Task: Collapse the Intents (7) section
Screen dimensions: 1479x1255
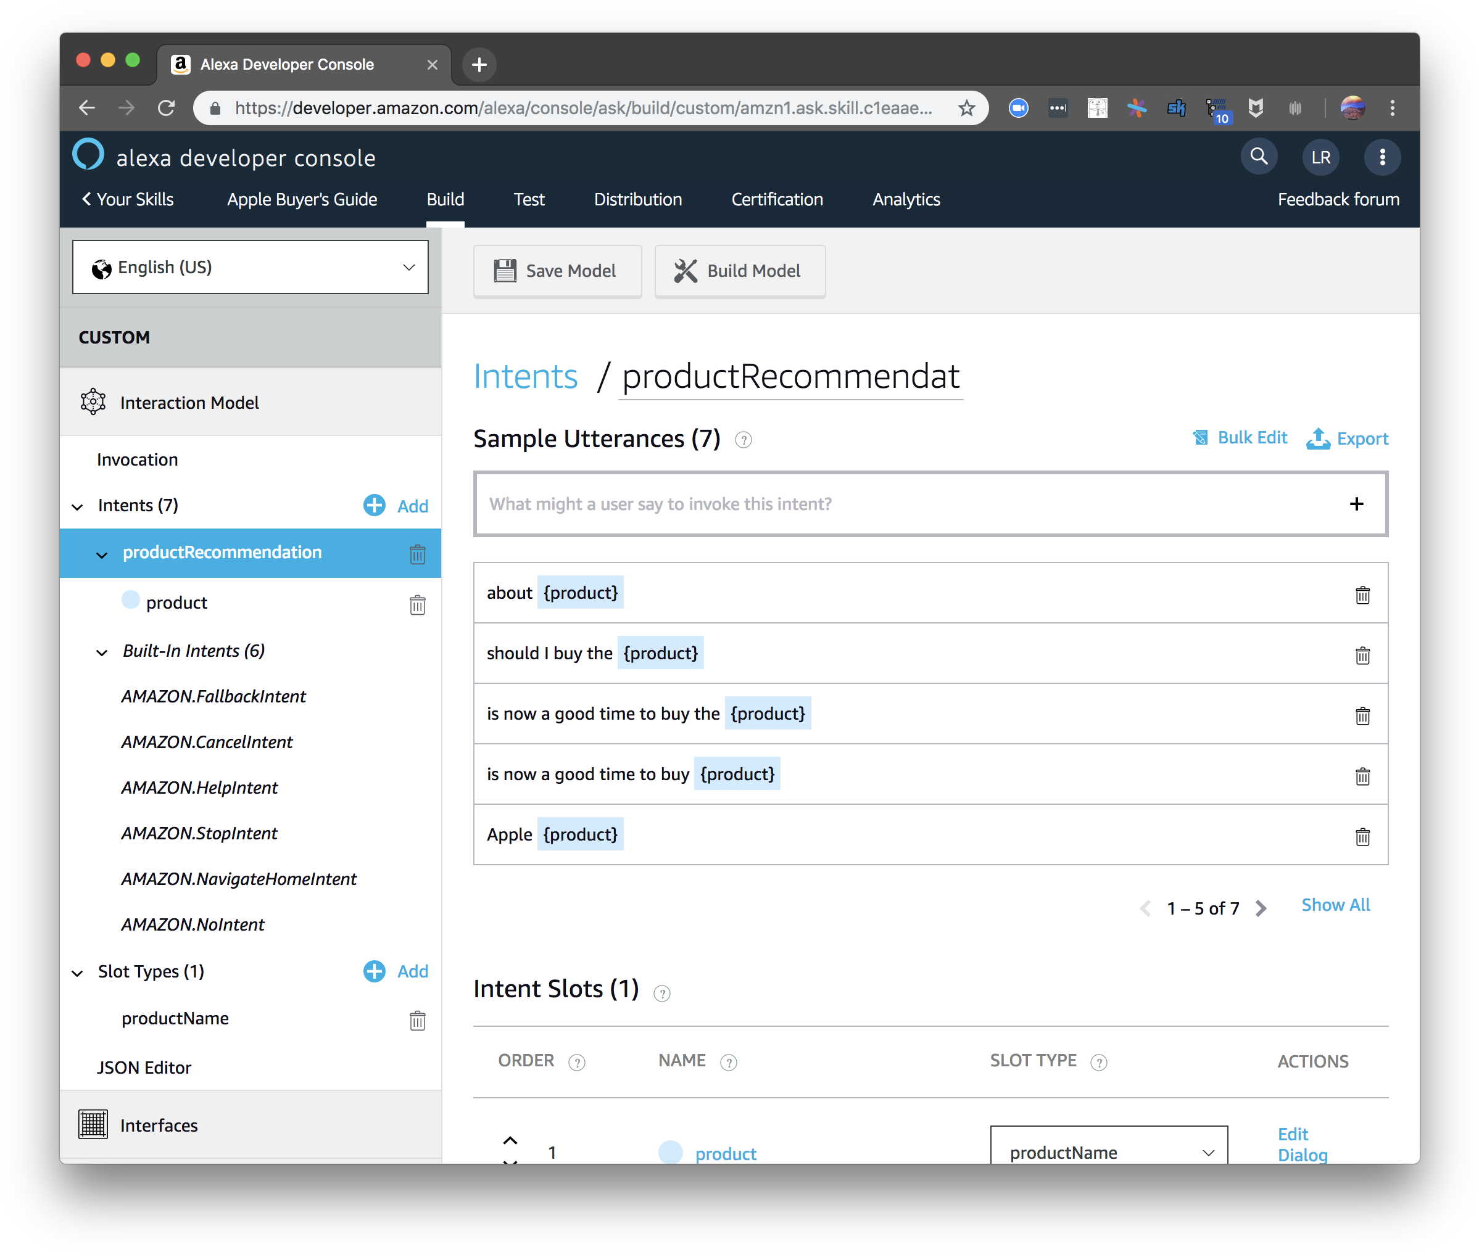Action: tap(78, 506)
